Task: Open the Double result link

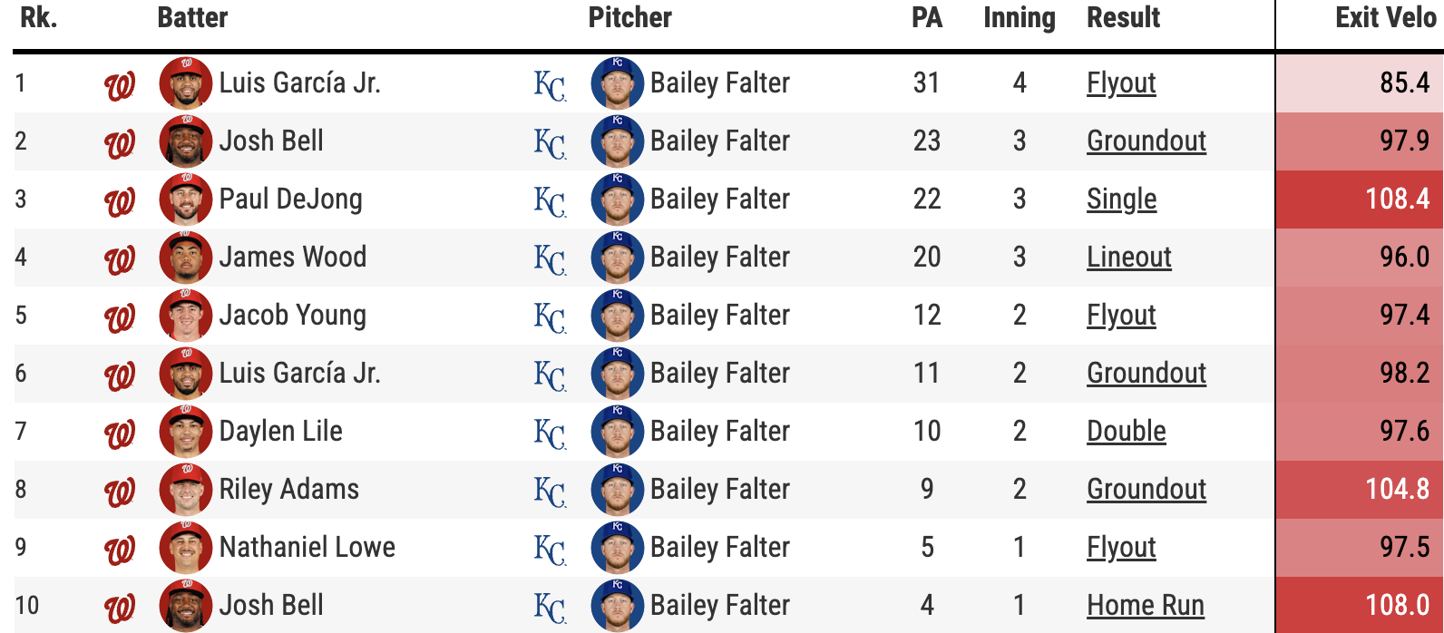Action: [1126, 432]
